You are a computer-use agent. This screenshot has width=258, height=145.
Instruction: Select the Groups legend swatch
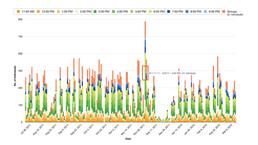[224, 12]
